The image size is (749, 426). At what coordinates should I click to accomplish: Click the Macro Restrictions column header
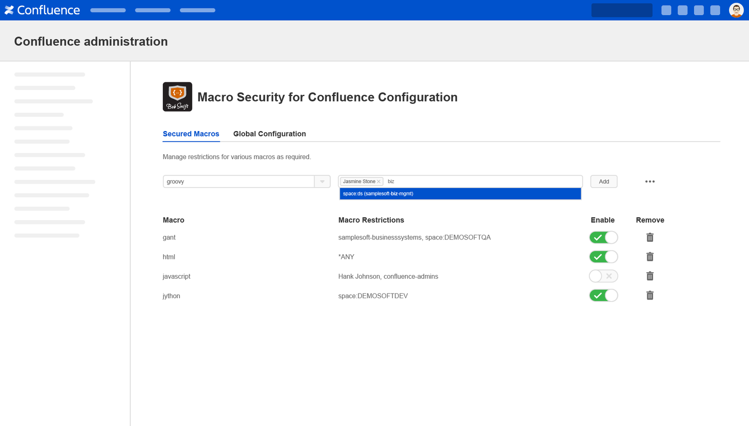point(371,220)
